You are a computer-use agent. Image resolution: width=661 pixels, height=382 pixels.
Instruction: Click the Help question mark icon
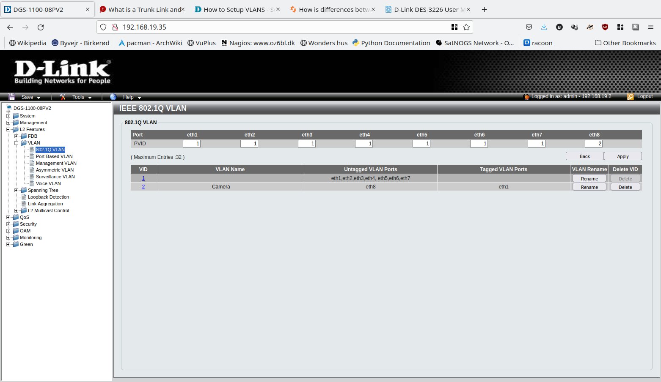click(x=113, y=97)
